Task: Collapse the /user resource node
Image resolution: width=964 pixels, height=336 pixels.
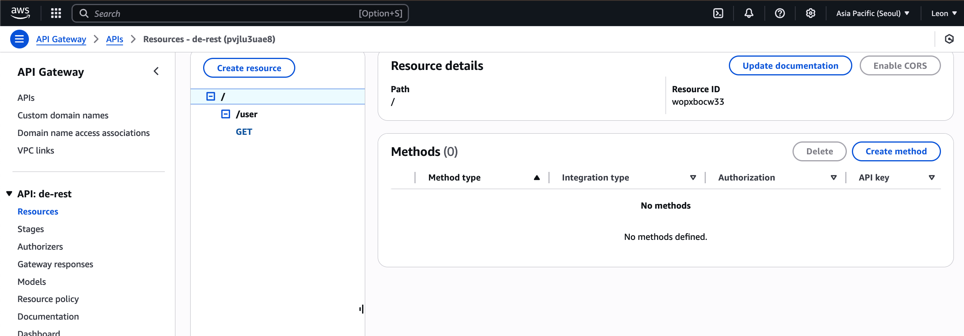Action: point(225,114)
